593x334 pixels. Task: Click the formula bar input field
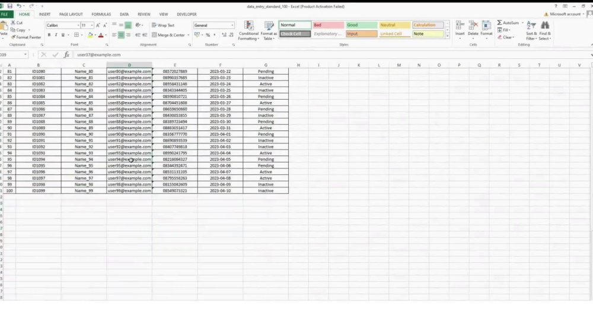(x=331, y=55)
